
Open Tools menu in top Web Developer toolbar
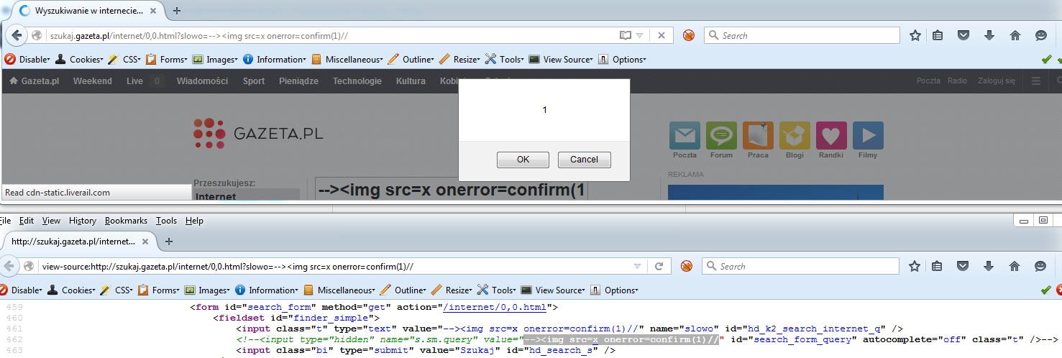pyautogui.click(x=505, y=59)
